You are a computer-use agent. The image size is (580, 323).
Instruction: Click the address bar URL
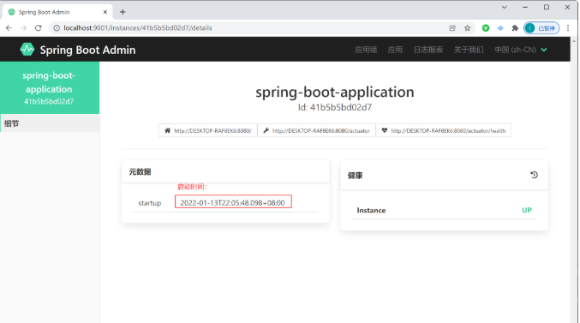coord(138,28)
